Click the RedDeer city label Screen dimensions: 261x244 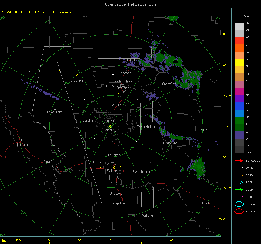(123, 88)
